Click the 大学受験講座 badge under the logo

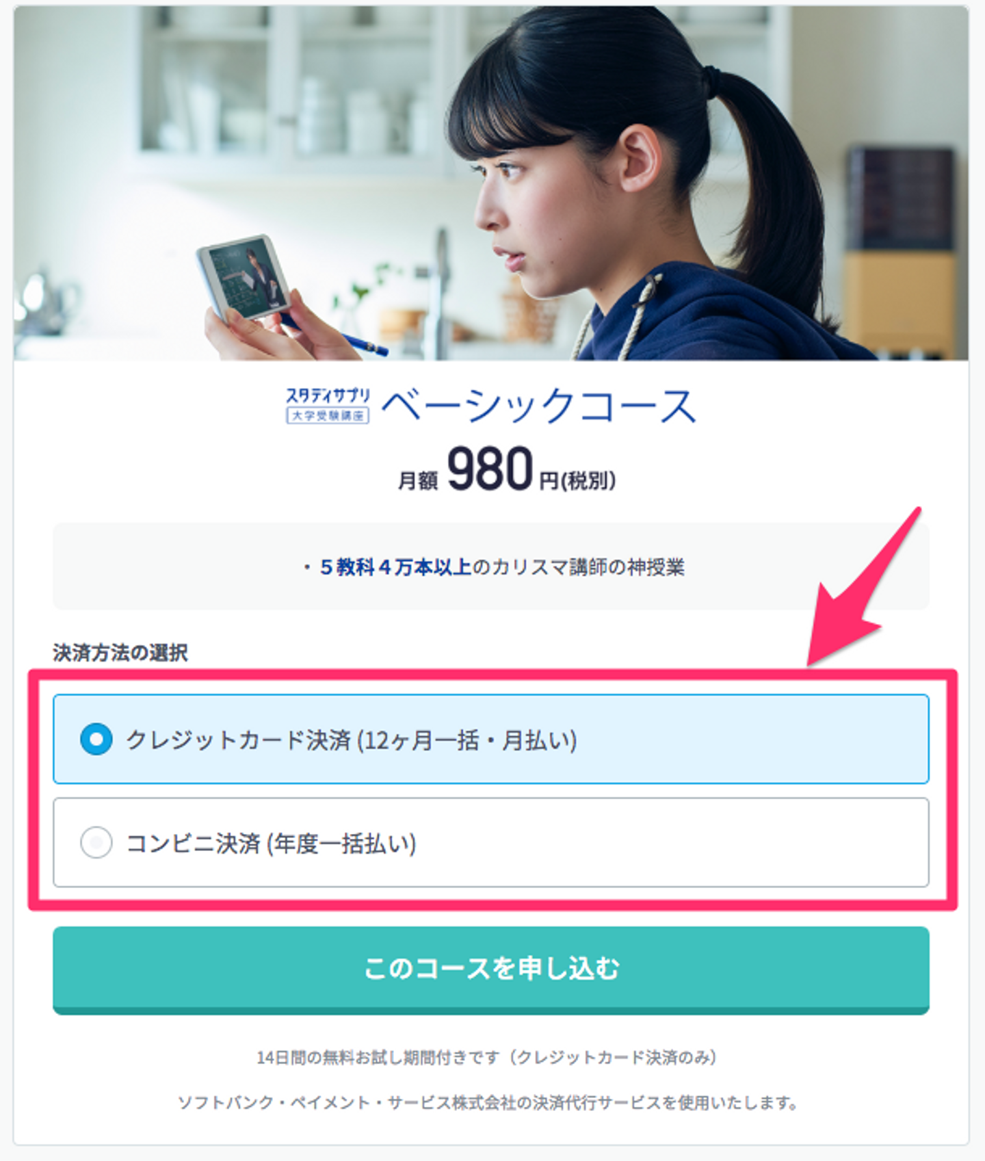[x=328, y=415]
